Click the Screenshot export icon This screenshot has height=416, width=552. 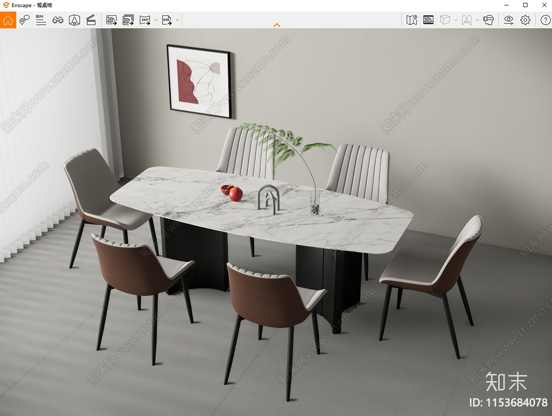point(111,20)
